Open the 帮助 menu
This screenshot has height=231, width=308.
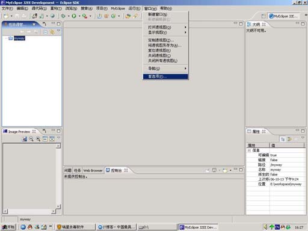click(166, 8)
